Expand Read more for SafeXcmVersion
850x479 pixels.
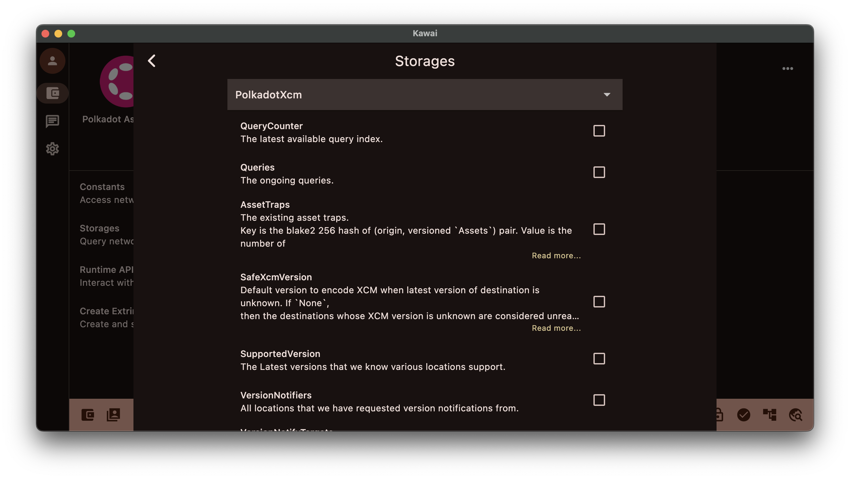click(556, 328)
